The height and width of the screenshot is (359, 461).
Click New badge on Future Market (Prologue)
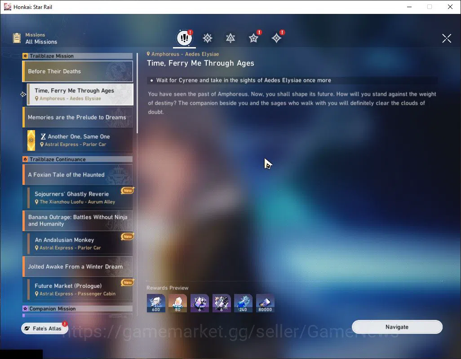coord(128,282)
